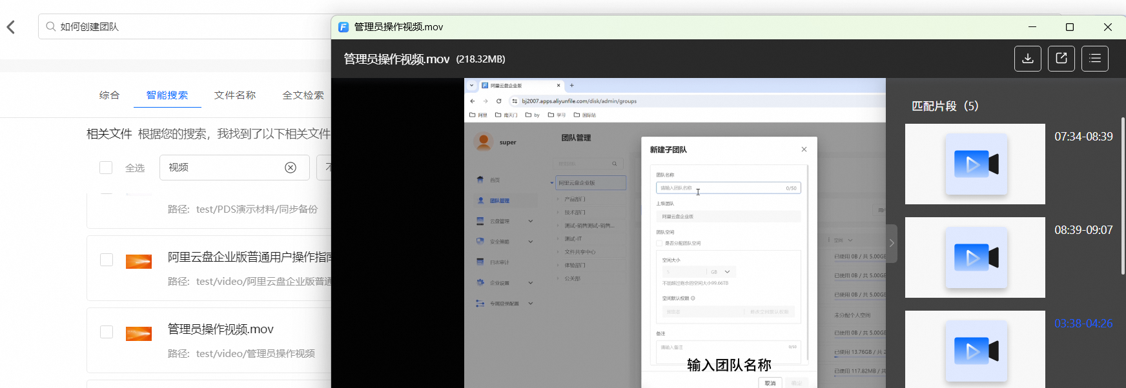Tick checkbox for 阿里云盘企业版普通用户操作指南
The image size is (1126, 388).
[107, 260]
